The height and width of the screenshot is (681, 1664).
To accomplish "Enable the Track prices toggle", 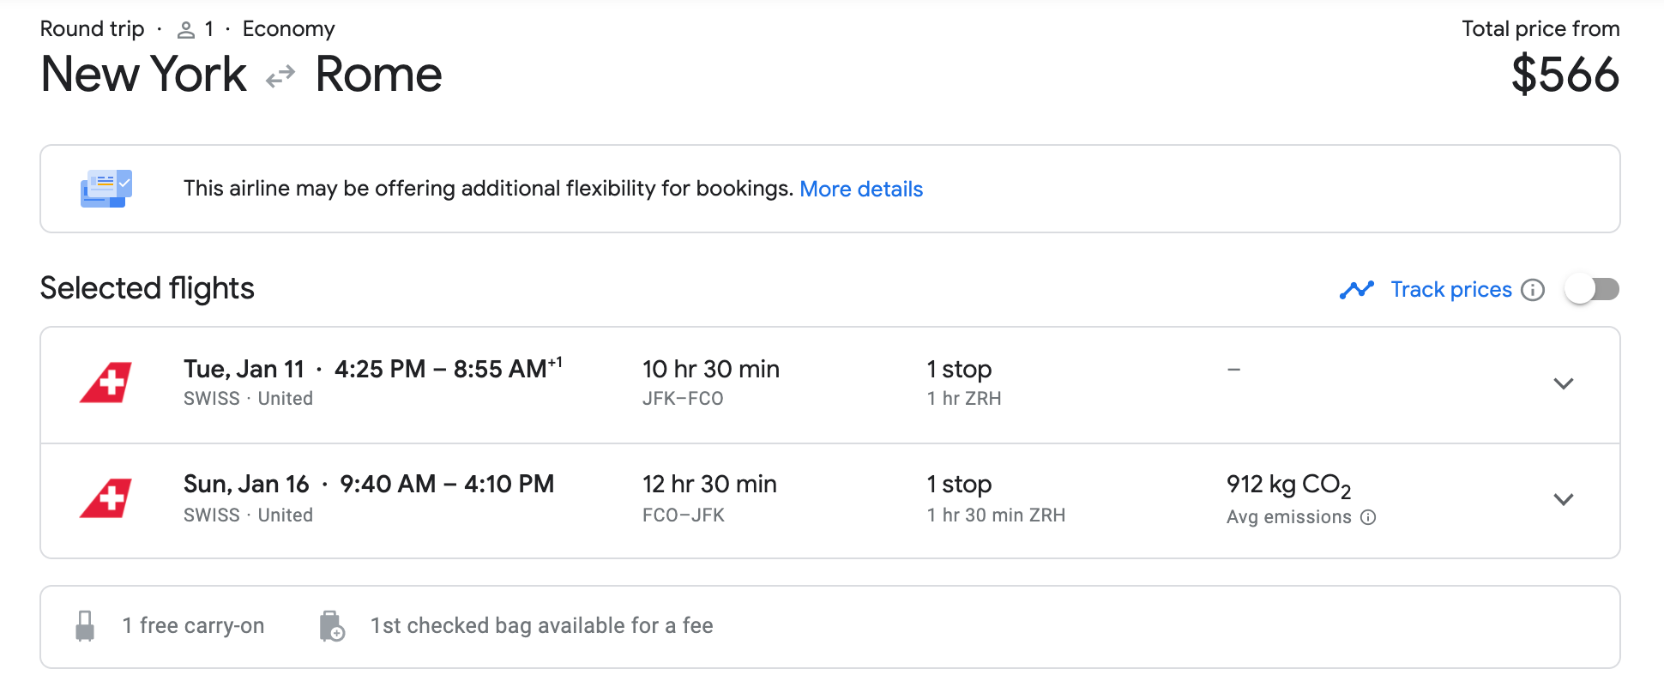I will 1592,289.
